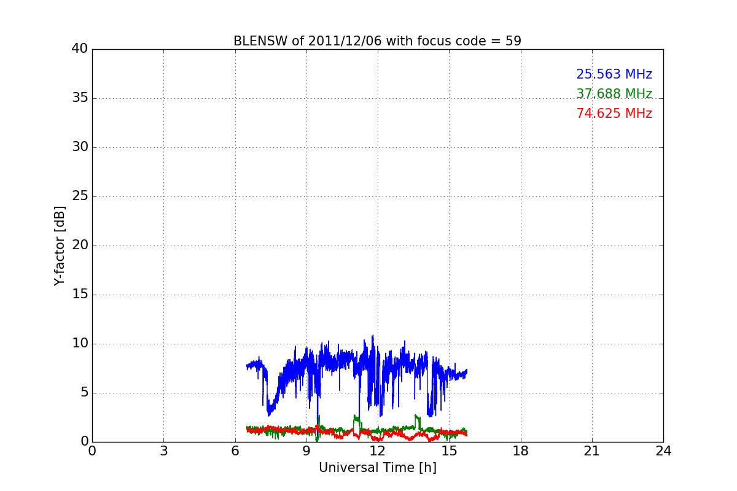Click the x-axis tick label 18
This screenshot has height=491, width=737.
tap(521, 451)
